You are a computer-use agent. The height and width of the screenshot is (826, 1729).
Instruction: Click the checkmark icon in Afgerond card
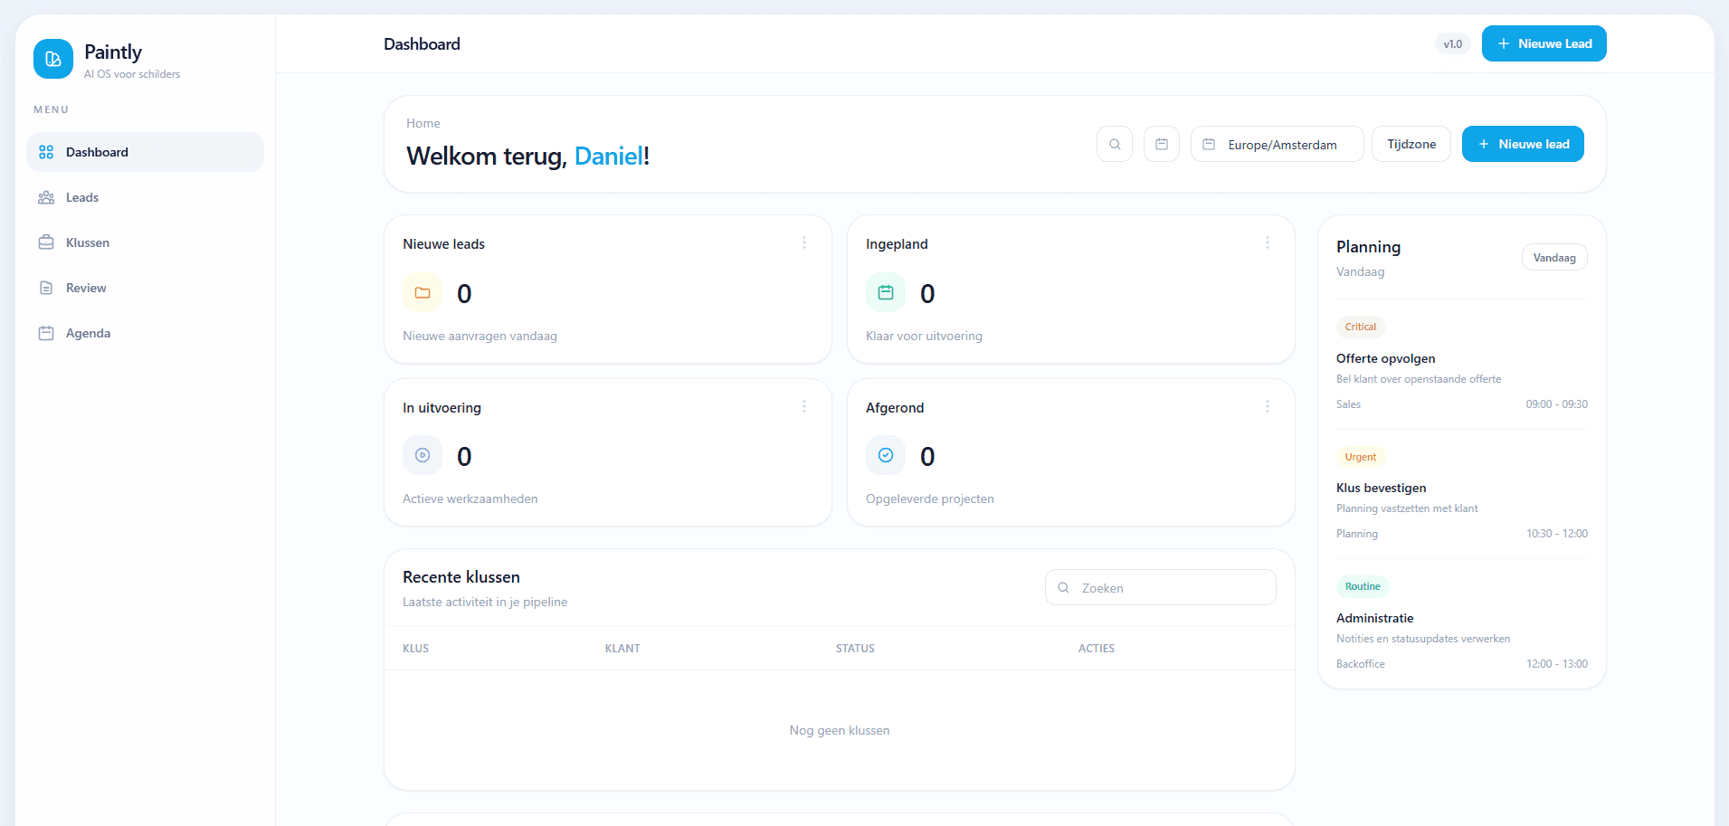pos(885,455)
